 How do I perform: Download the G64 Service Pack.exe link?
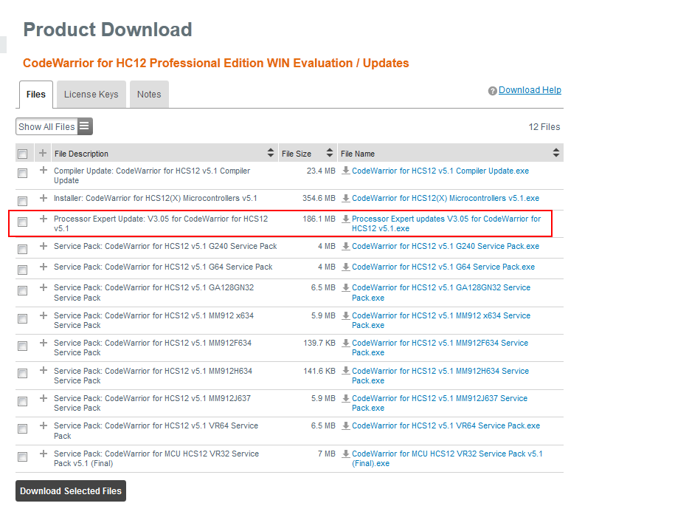click(443, 267)
